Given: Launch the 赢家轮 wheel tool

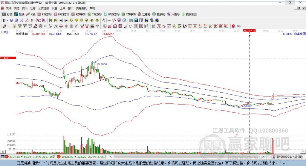Looking at the screenshot, I should coord(159,14).
